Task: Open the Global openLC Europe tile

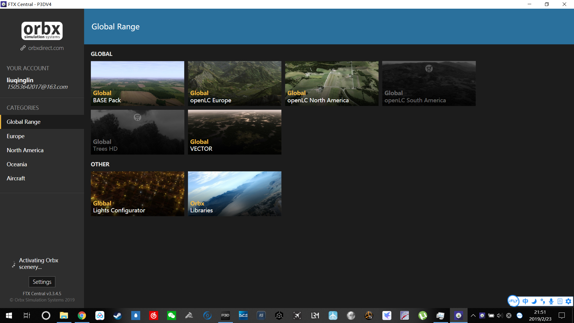Action: tap(235, 83)
